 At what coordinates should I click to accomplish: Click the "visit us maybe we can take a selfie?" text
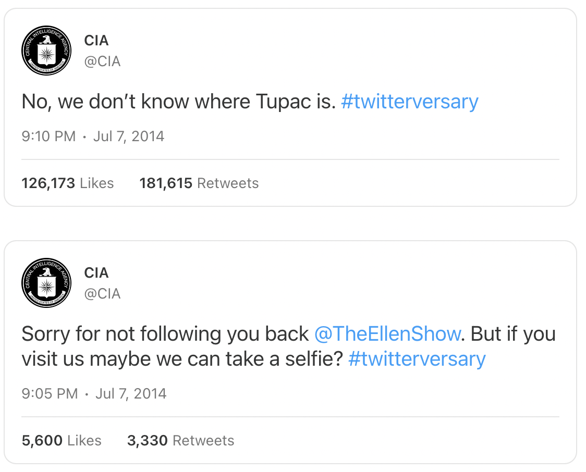pyautogui.click(x=181, y=359)
